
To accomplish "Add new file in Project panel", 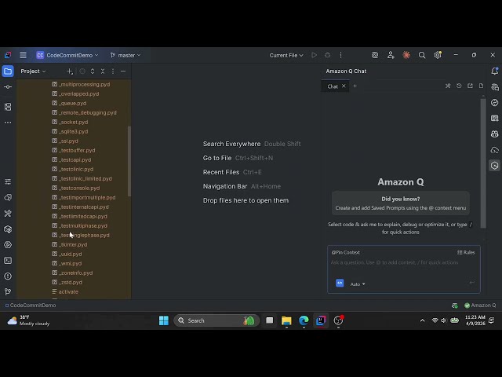I will [70, 71].
